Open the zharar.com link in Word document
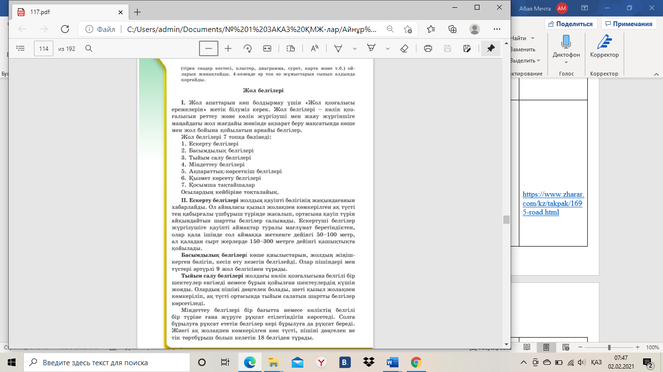The width and height of the screenshot is (663, 372). point(553,203)
